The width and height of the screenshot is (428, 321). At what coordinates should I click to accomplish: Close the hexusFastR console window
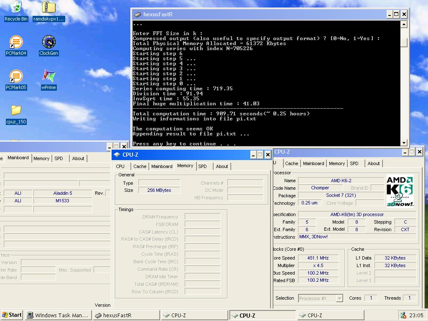coord(404,14)
